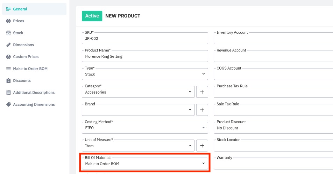Expand the Costing Method FIFO dropdown
The image size is (333, 174).
pos(145,128)
